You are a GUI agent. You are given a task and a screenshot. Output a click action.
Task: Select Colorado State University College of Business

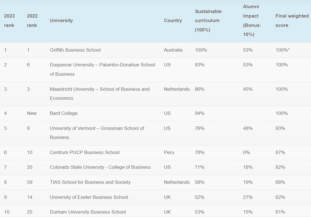pyautogui.click(x=100, y=167)
